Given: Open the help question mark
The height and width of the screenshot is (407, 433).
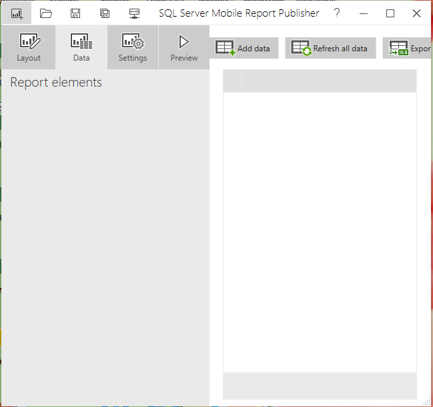Looking at the screenshot, I should 337,13.
